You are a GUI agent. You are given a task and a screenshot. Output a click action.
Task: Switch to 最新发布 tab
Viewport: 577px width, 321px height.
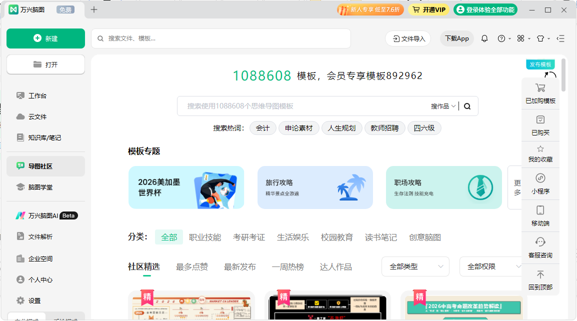point(240,267)
